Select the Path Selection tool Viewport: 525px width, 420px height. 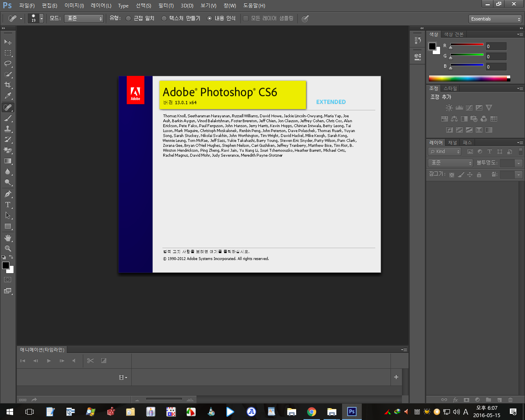[x=8, y=215]
